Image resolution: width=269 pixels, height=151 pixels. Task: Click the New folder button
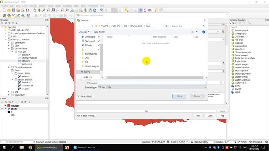tap(99, 32)
